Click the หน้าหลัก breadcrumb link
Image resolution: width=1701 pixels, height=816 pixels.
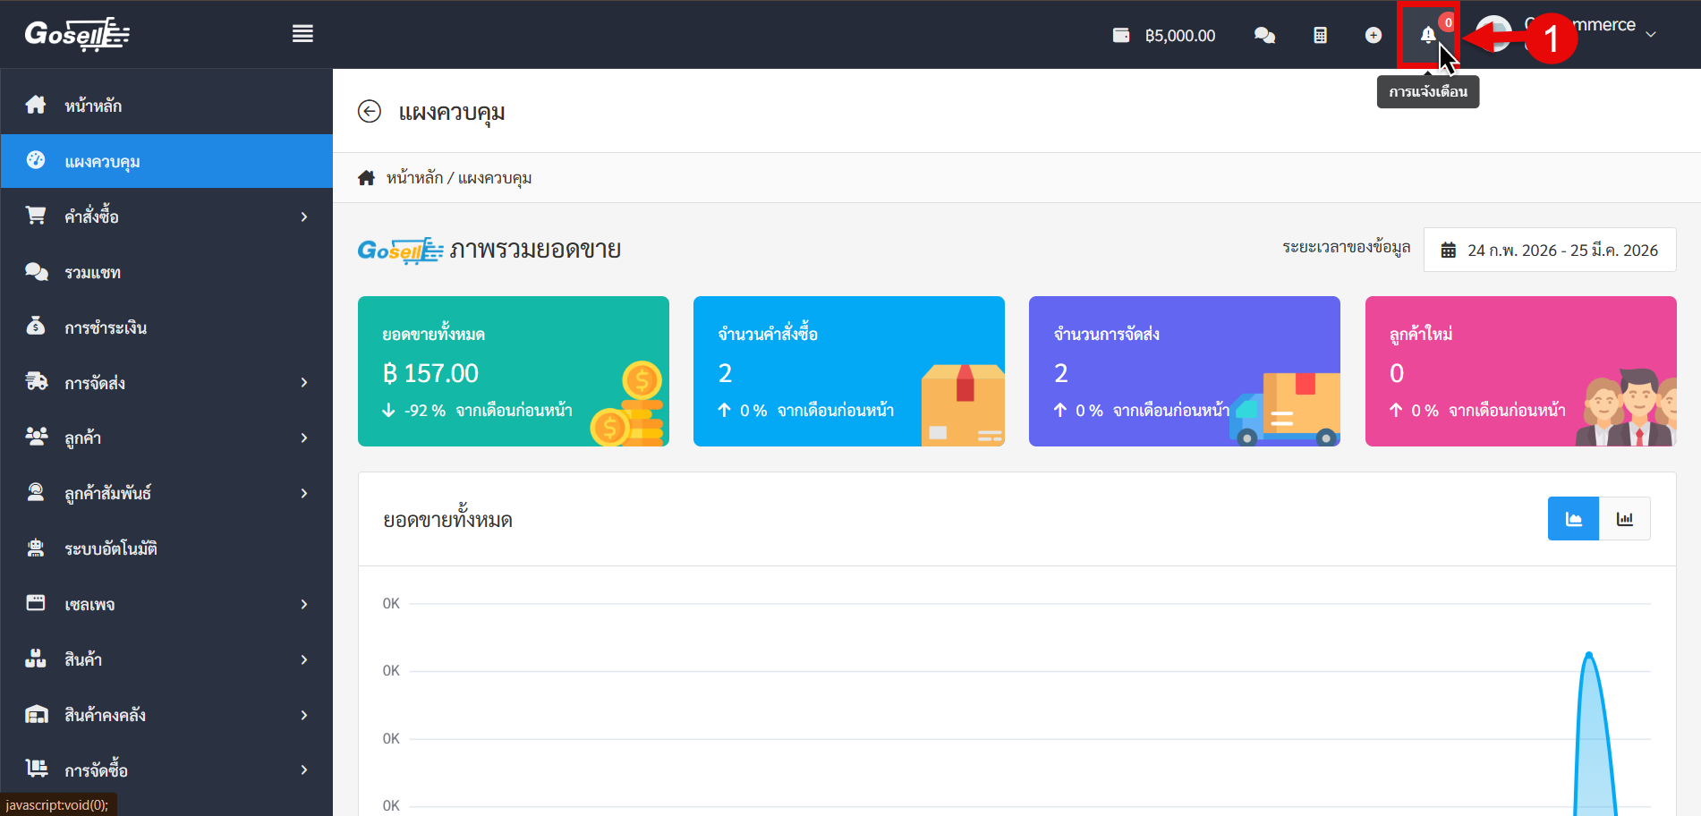coord(414,178)
